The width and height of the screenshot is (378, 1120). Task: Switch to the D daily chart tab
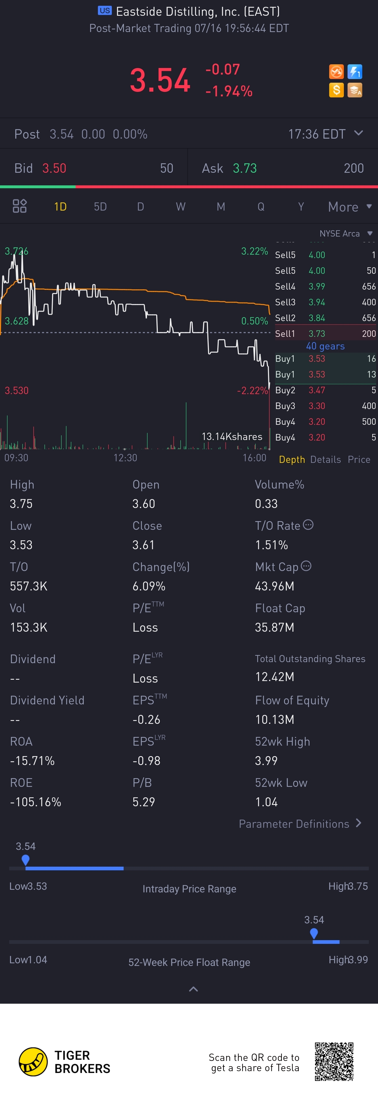tap(140, 207)
